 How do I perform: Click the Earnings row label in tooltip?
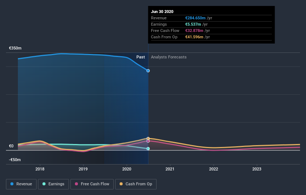click(x=159, y=24)
